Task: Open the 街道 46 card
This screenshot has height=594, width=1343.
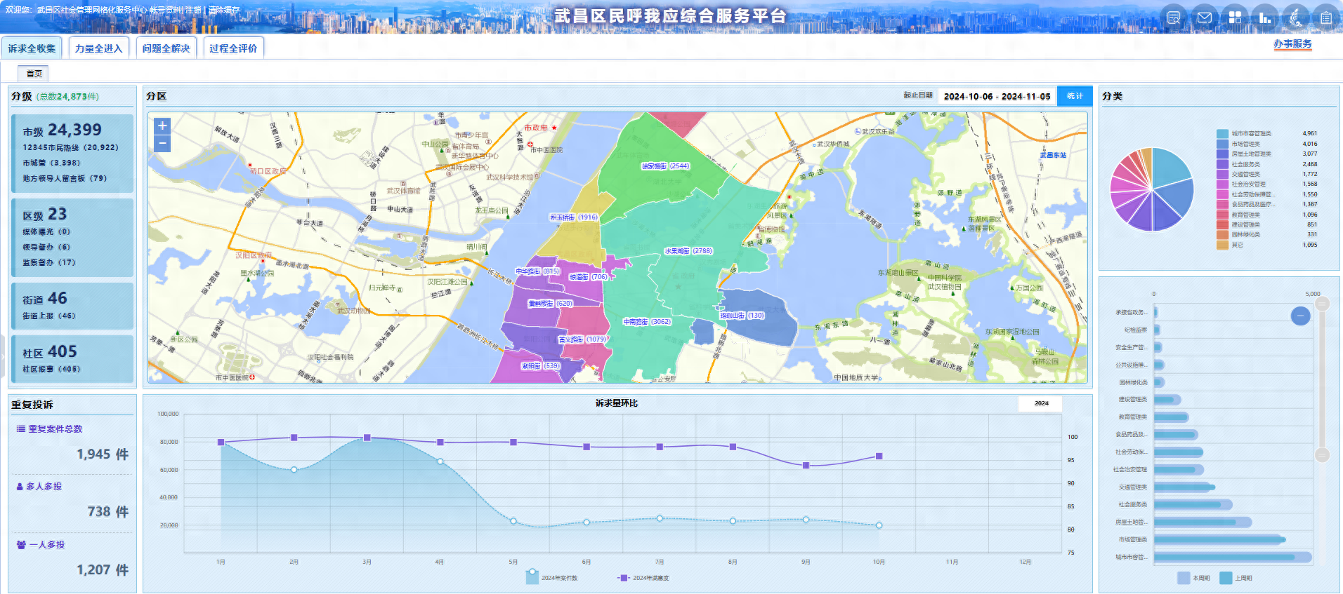Action: [x=72, y=306]
